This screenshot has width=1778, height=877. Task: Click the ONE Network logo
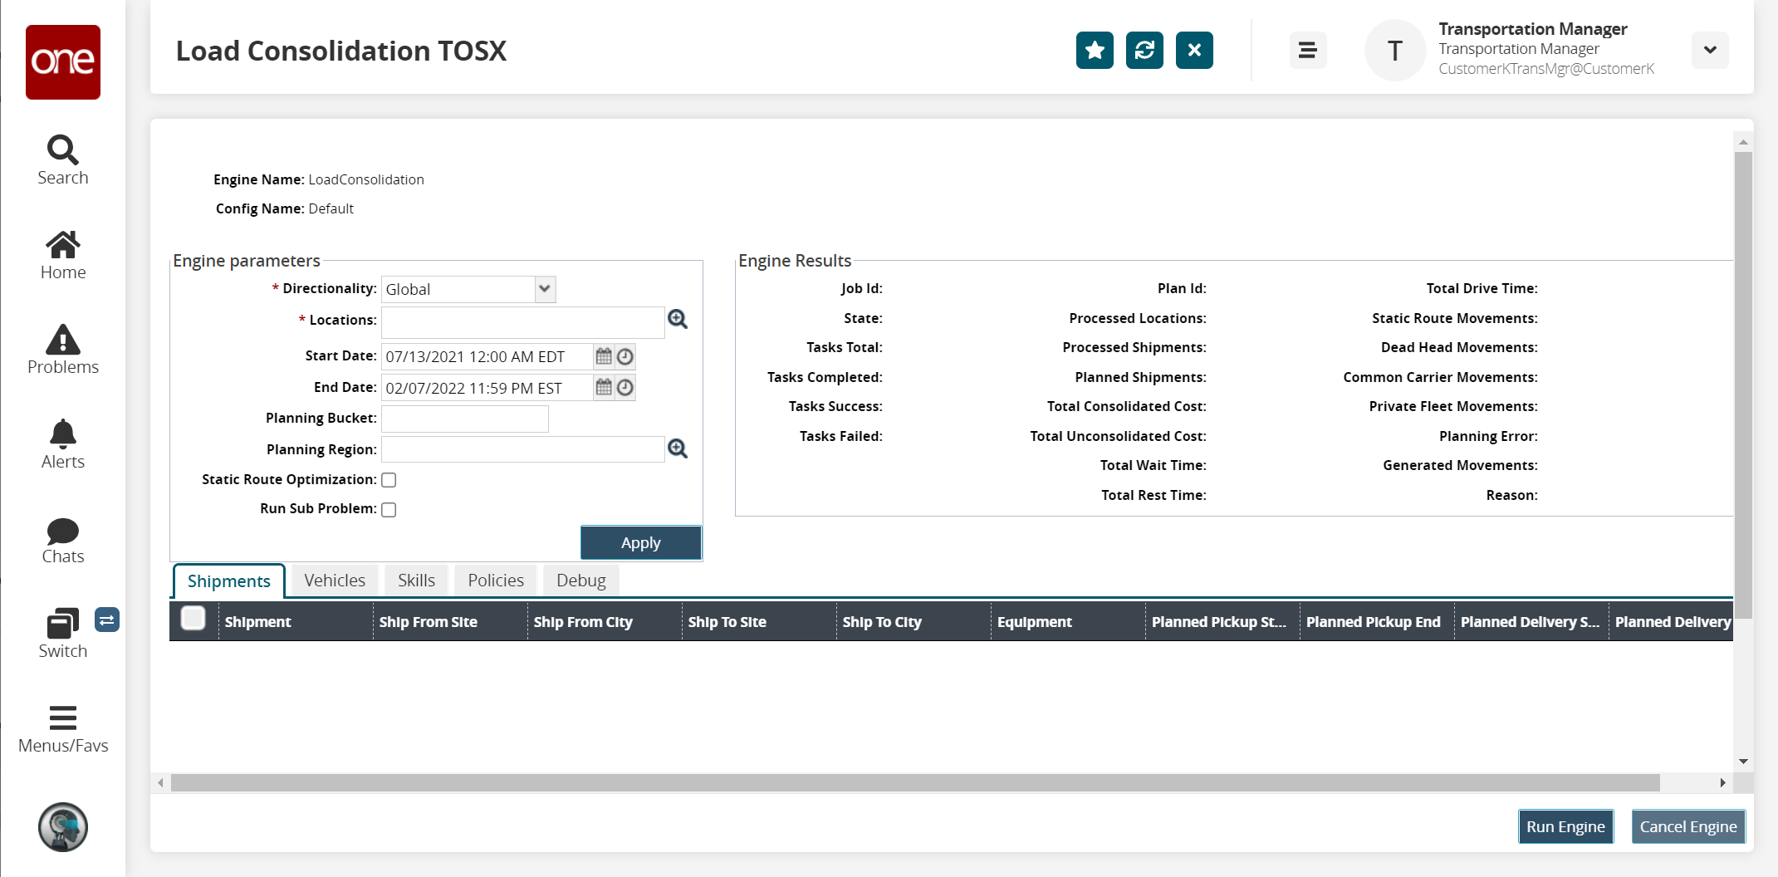click(x=63, y=62)
